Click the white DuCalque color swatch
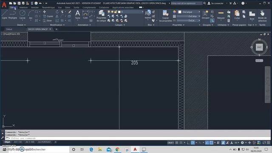Viewport: 272px width, 153px height. (x=180, y=12)
